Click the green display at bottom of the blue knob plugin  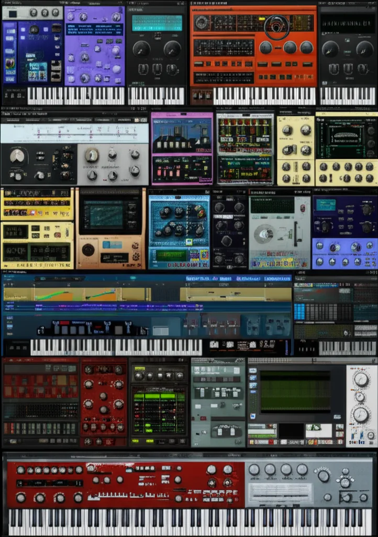(x=171, y=255)
